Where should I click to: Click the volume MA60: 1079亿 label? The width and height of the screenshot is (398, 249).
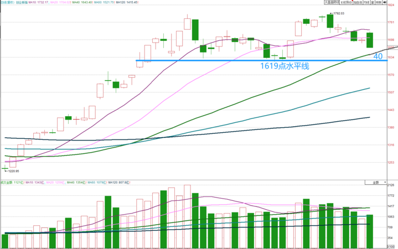coord(97,182)
